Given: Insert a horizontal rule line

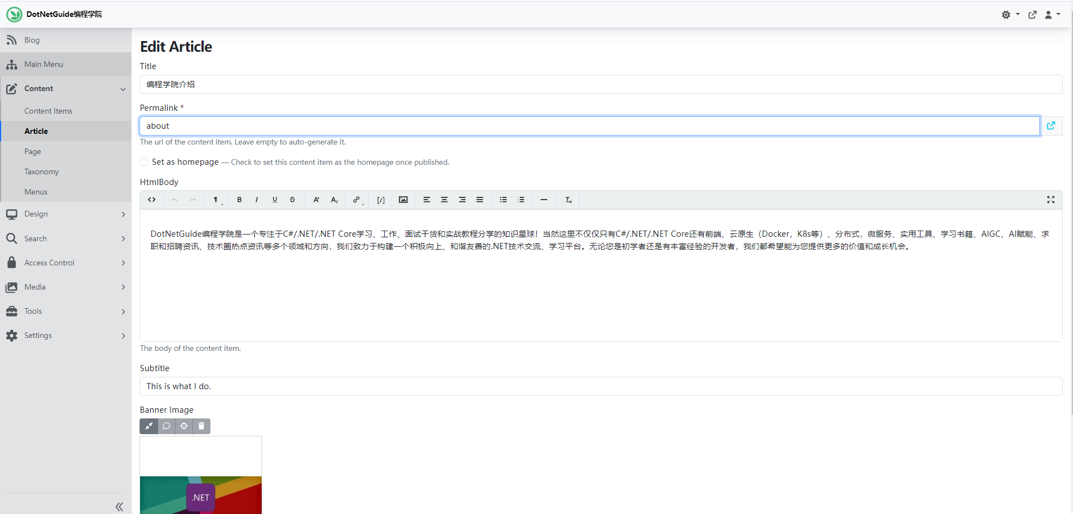Looking at the screenshot, I should pyautogui.click(x=544, y=200).
